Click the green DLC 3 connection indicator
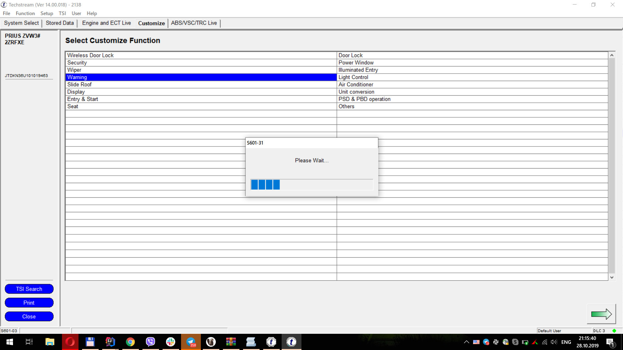623x350 pixels. tap(614, 331)
